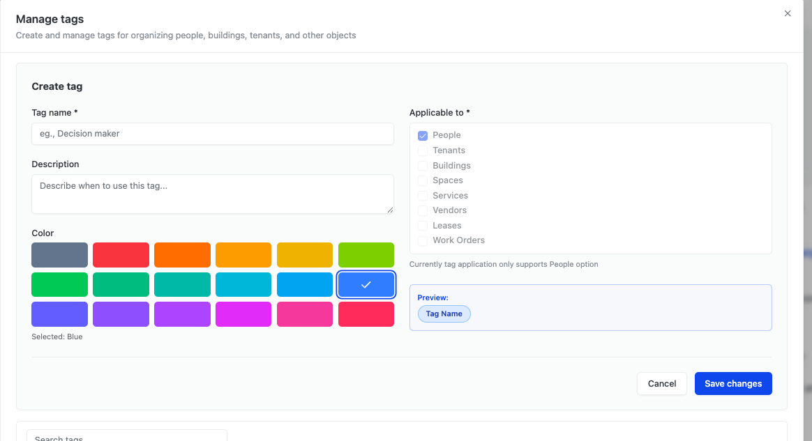Image resolution: width=812 pixels, height=441 pixels.
Task: Close the Manage tags dialog
Action: click(788, 13)
